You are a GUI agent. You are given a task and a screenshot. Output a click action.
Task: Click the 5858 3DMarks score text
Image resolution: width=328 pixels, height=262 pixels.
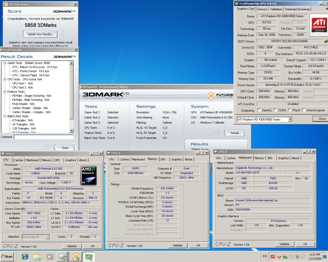[x=40, y=25]
